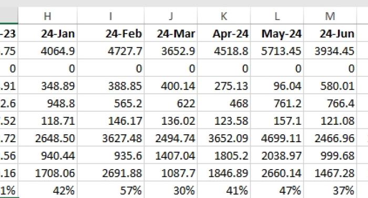Click the 24-Jun header cell
Image resolution: width=368 pixels, height=198 pixels.
click(330, 33)
